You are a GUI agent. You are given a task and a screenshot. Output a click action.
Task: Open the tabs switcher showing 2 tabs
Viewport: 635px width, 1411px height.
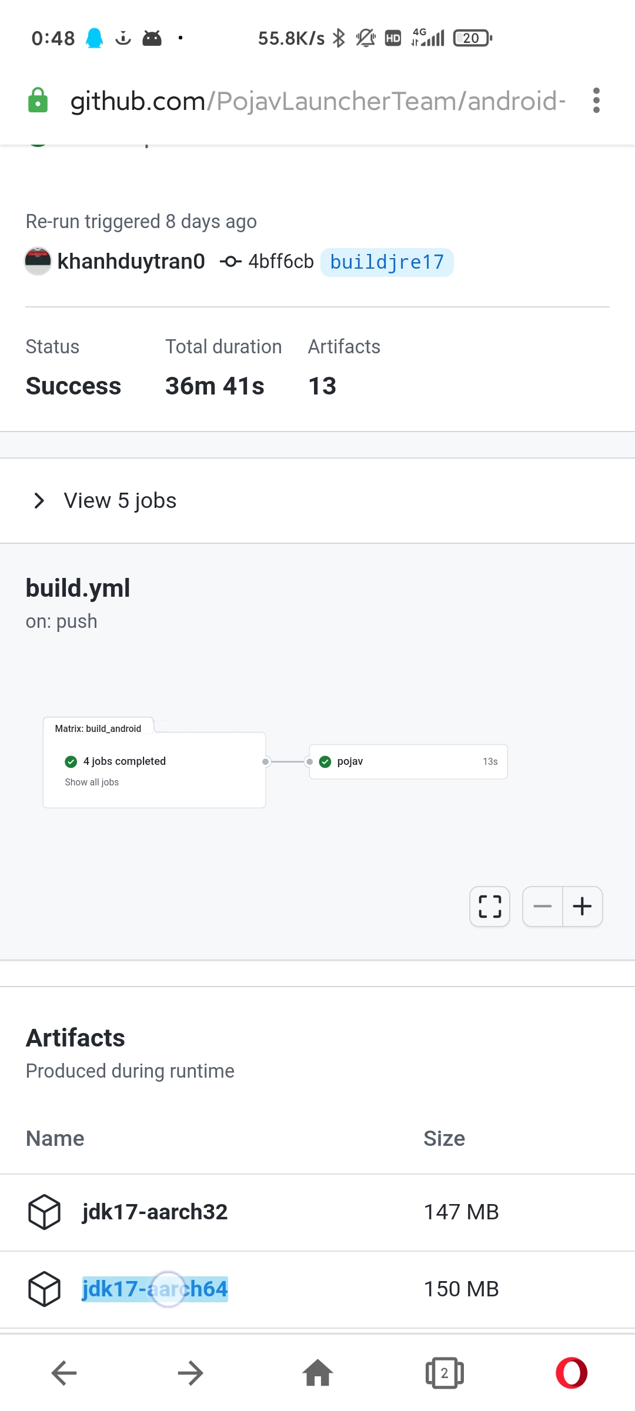[x=444, y=1373]
